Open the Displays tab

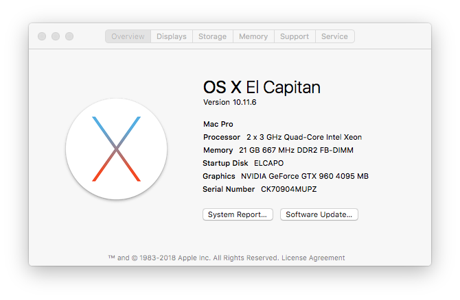pos(172,36)
